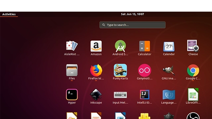Open Google Chrome
Screen dimensions: 212x119
coord(193,72)
